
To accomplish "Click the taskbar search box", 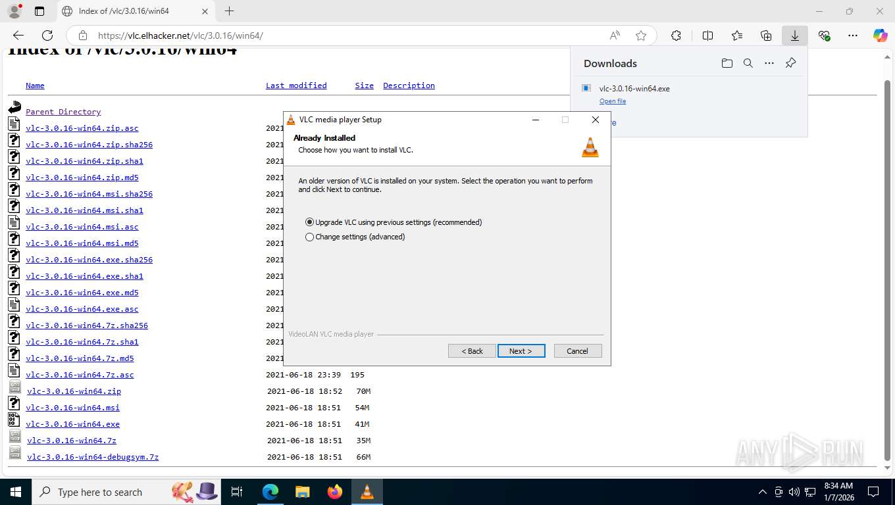I will click(x=125, y=492).
